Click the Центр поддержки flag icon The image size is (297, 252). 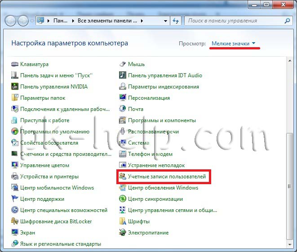pos(14,199)
